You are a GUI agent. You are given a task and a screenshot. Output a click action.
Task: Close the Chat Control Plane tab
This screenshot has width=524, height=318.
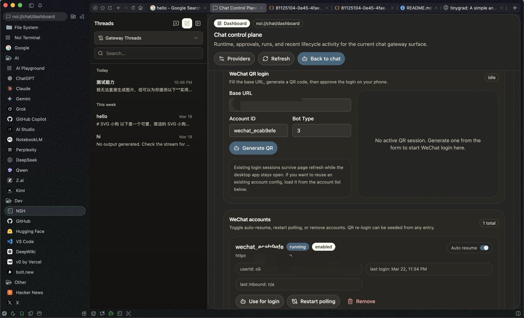[262, 8]
